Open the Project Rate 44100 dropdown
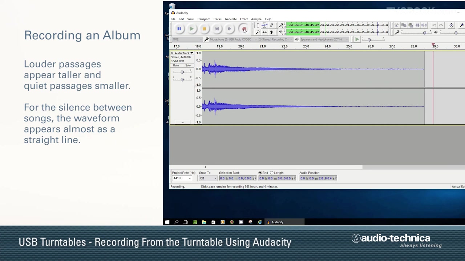This screenshot has width=465, height=261. click(182, 178)
